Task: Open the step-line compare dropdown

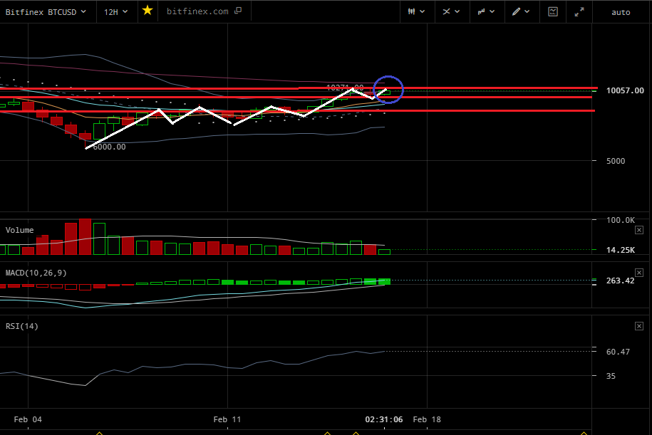Action: point(486,11)
